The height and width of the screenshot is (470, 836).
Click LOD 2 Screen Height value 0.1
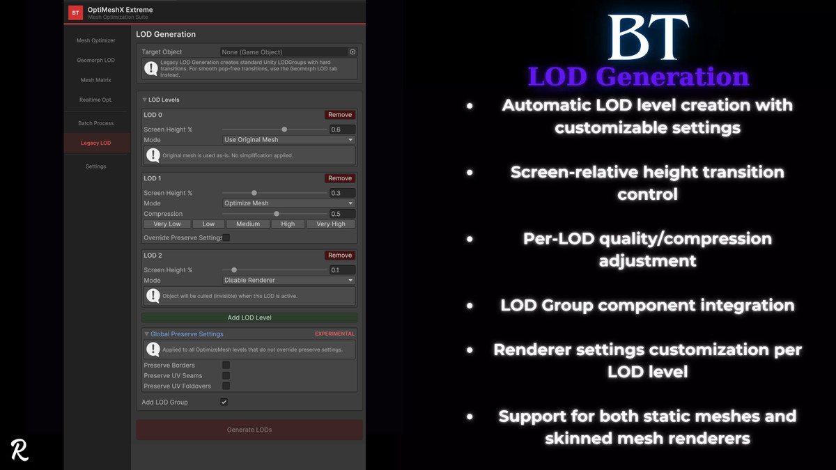click(x=342, y=270)
